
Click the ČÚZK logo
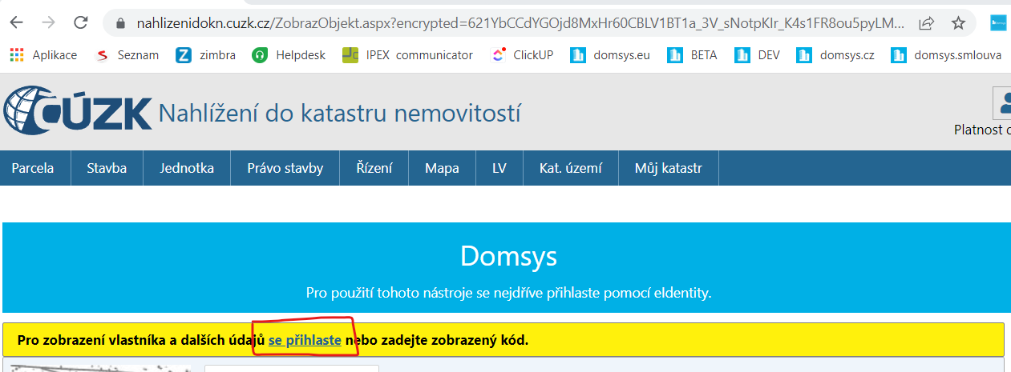pos(78,111)
